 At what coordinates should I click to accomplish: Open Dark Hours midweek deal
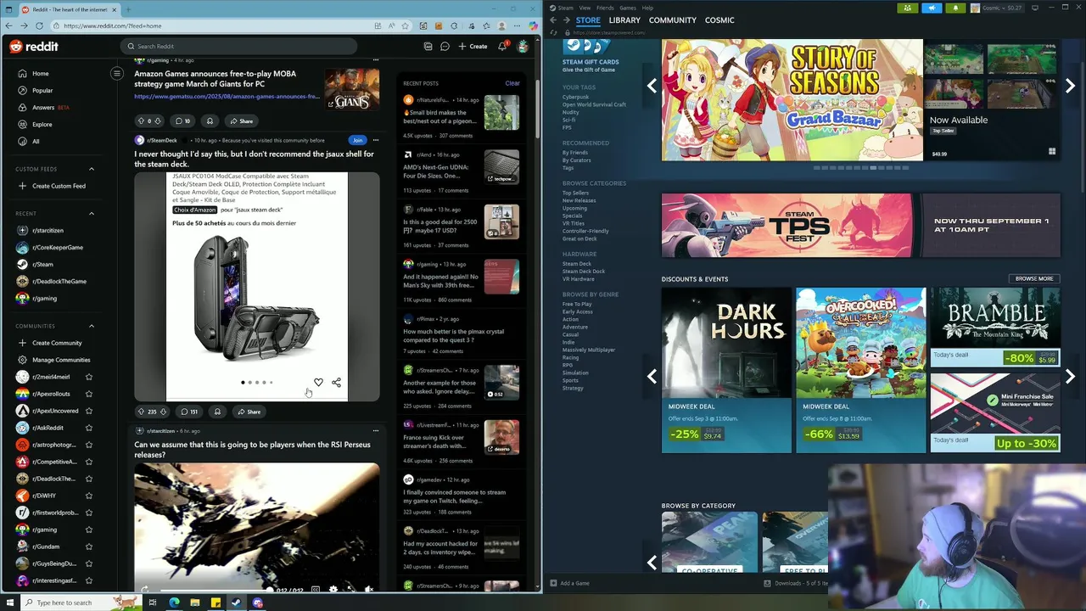[726, 370]
